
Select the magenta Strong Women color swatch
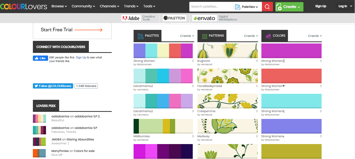291,50
